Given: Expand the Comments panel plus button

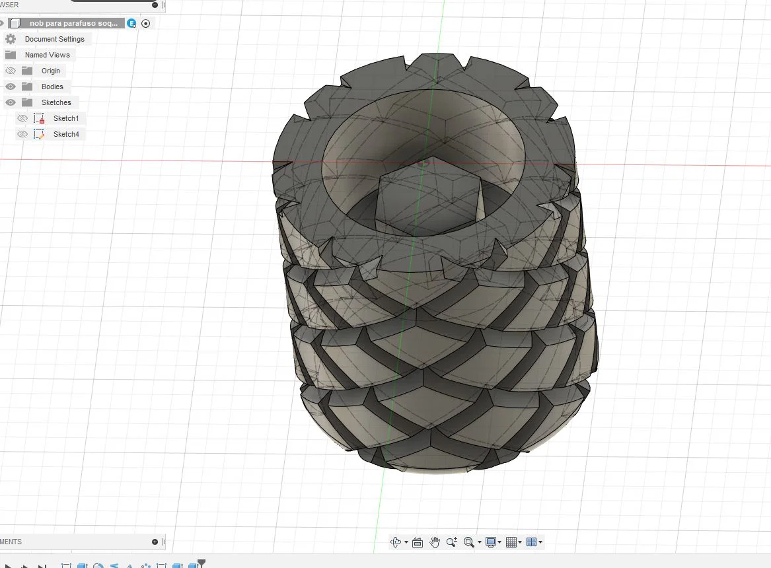Looking at the screenshot, I should click(x=155, y=542).
